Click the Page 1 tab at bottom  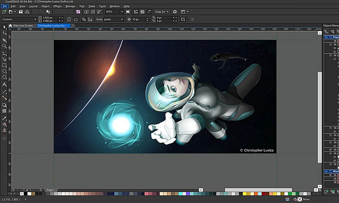tap(51, 190)
